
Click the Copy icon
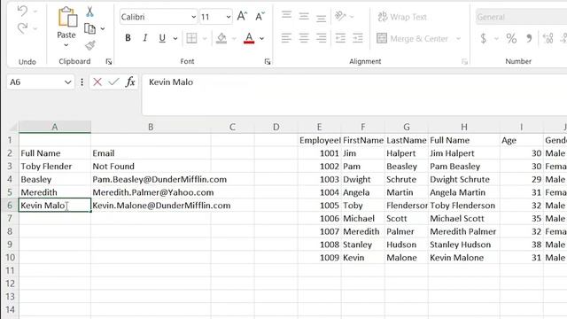[89, 28]
